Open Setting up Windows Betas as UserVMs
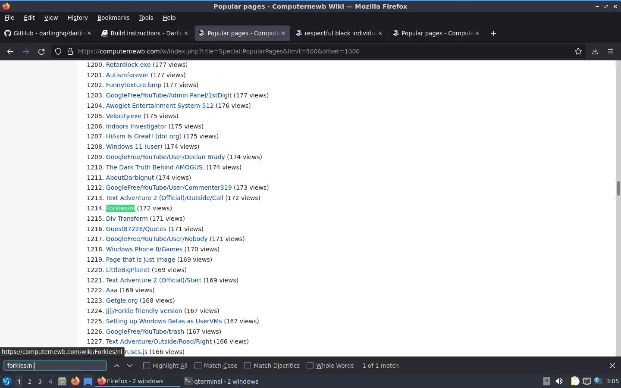This screenshot has width=621, height=388. [x=164, y=321]
